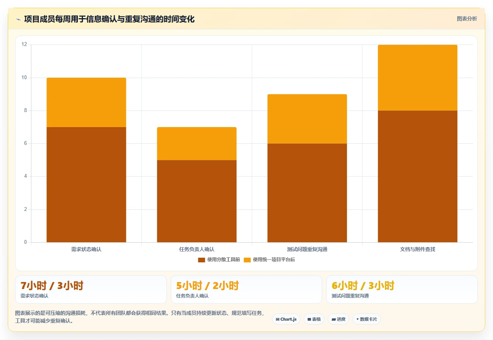This screenshot has height=340, width=493.
Task: Click the x-axis label 需求状态确认
Action: coord(86,250)
